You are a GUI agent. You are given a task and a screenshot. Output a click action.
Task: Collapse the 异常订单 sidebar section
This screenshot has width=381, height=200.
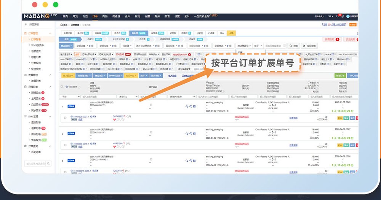tap(50, 87)
